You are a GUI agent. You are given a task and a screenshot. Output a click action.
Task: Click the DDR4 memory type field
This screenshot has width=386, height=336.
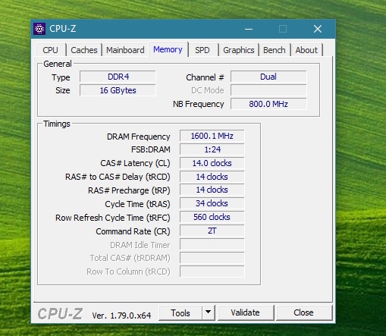click(x=118, y=77)
